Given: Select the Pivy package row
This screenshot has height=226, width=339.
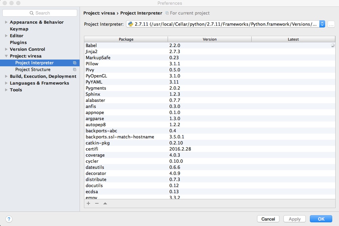Looking at the screenshot, I should (210, 70).
